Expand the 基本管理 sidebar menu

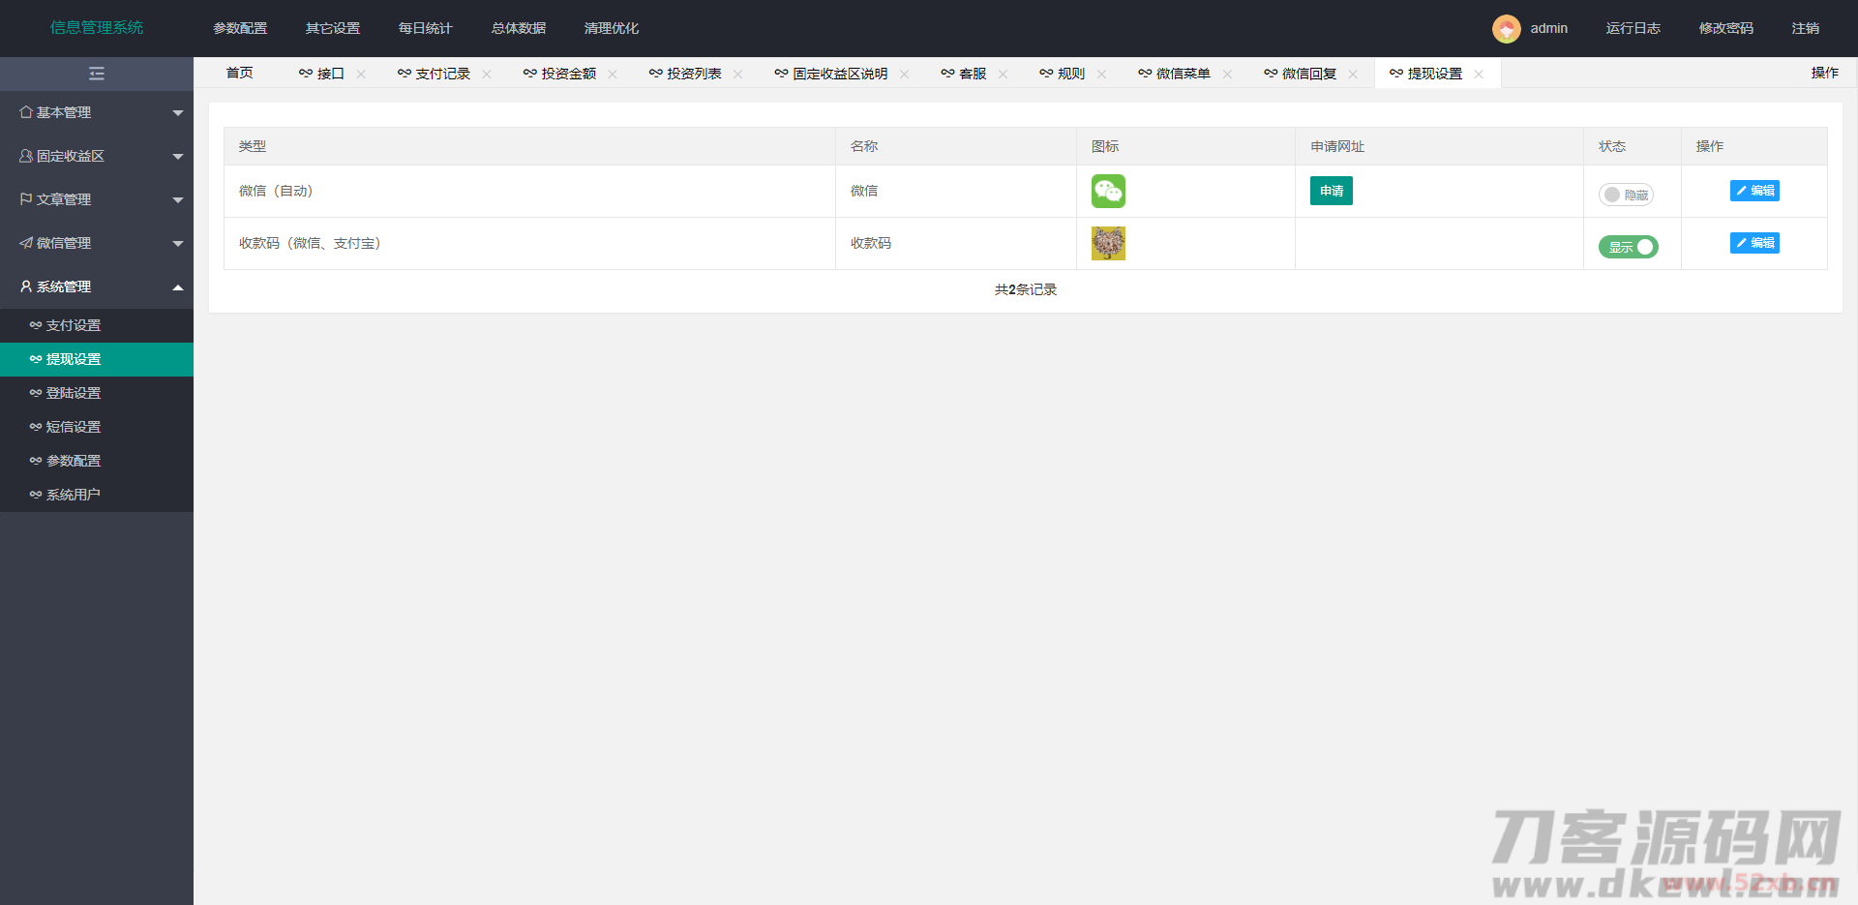click(x=97, y=112)
